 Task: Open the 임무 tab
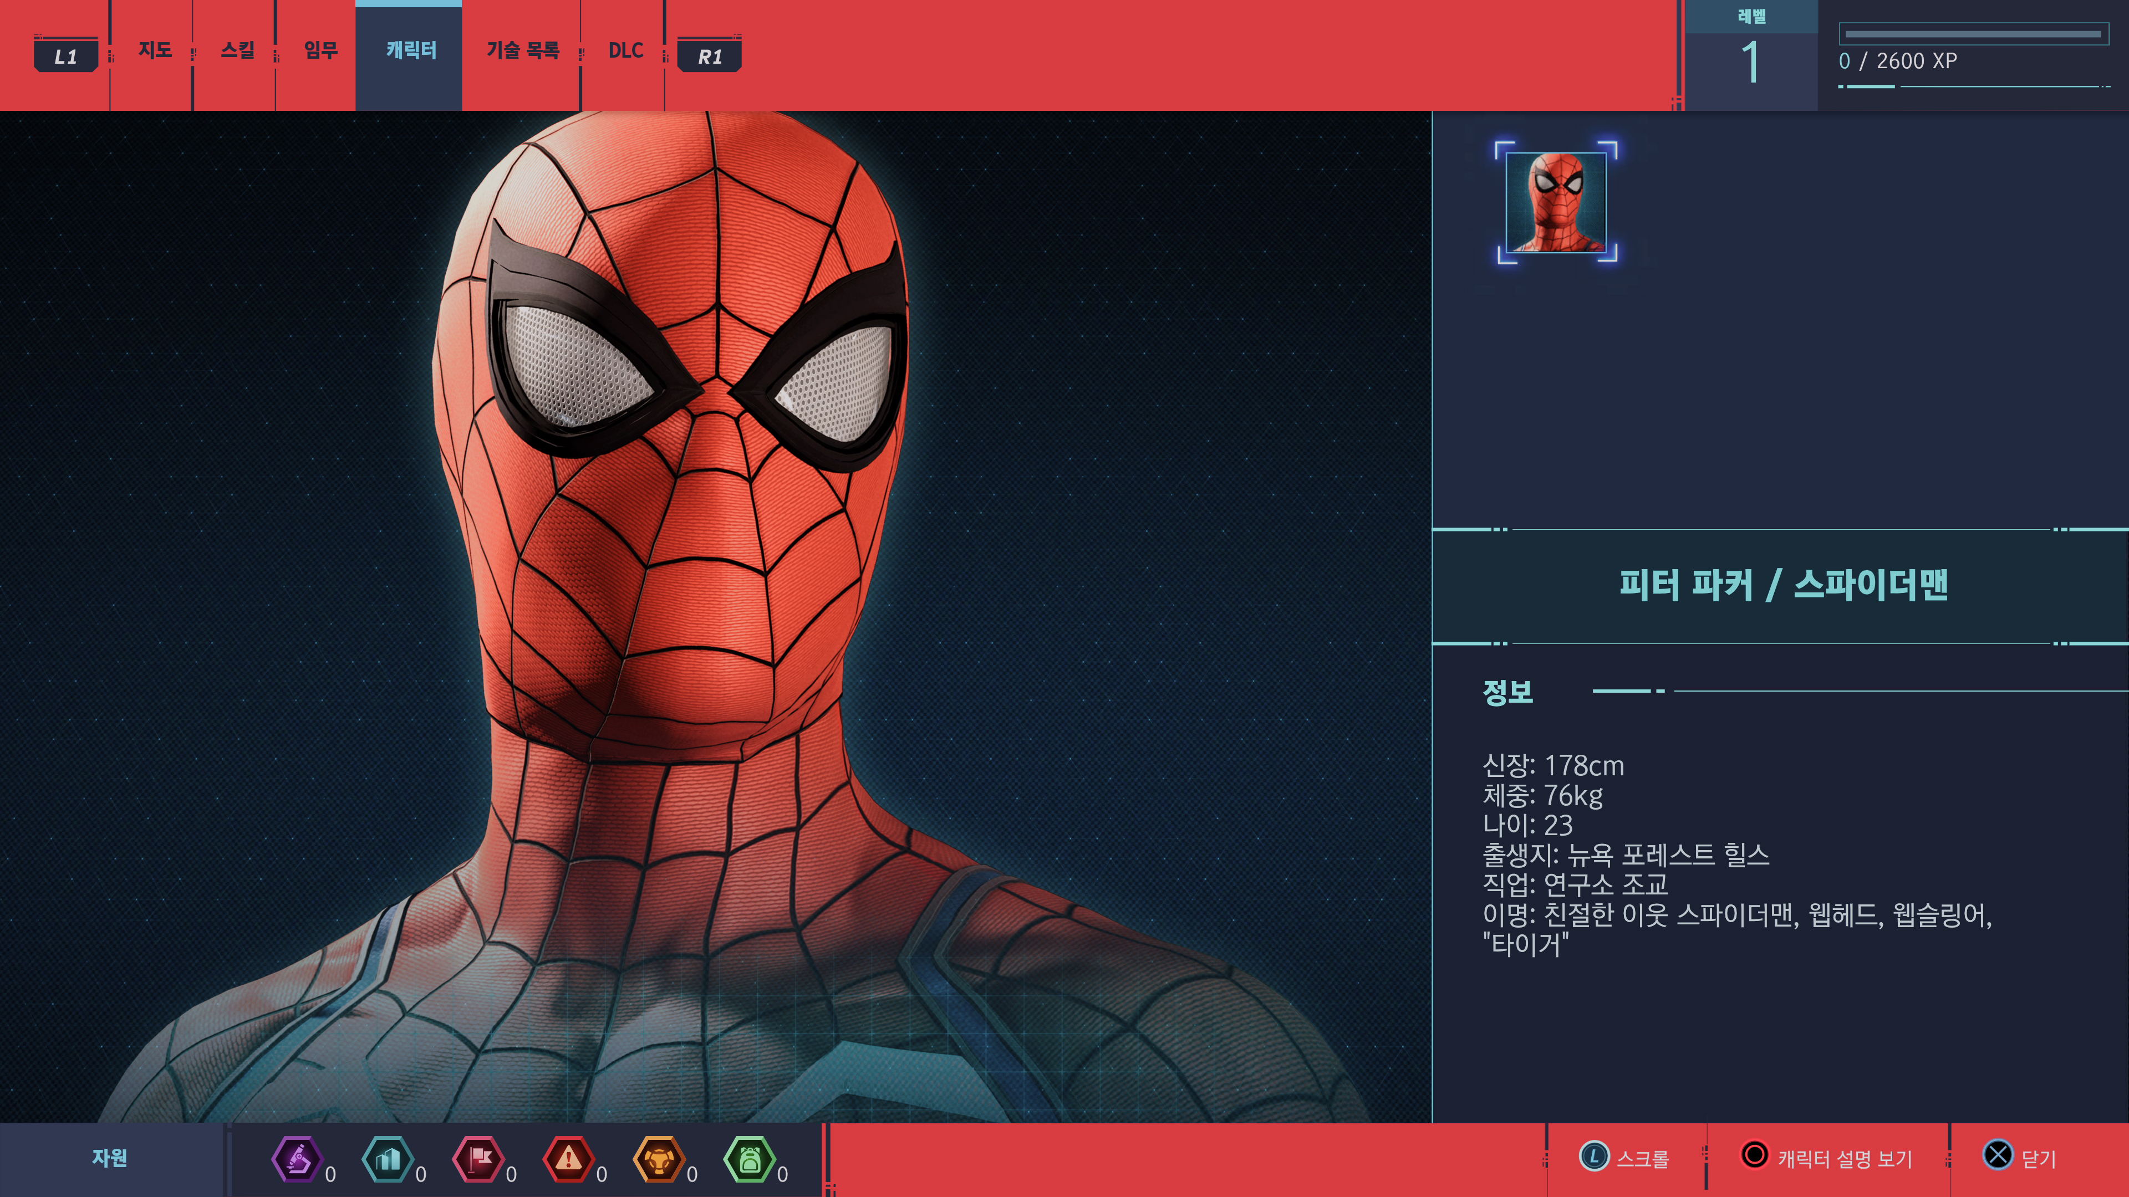(x=320, y=50)
